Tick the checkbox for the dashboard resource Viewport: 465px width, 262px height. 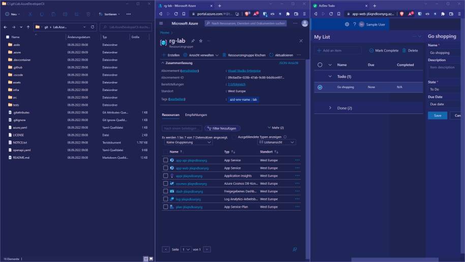click(166, 191)
